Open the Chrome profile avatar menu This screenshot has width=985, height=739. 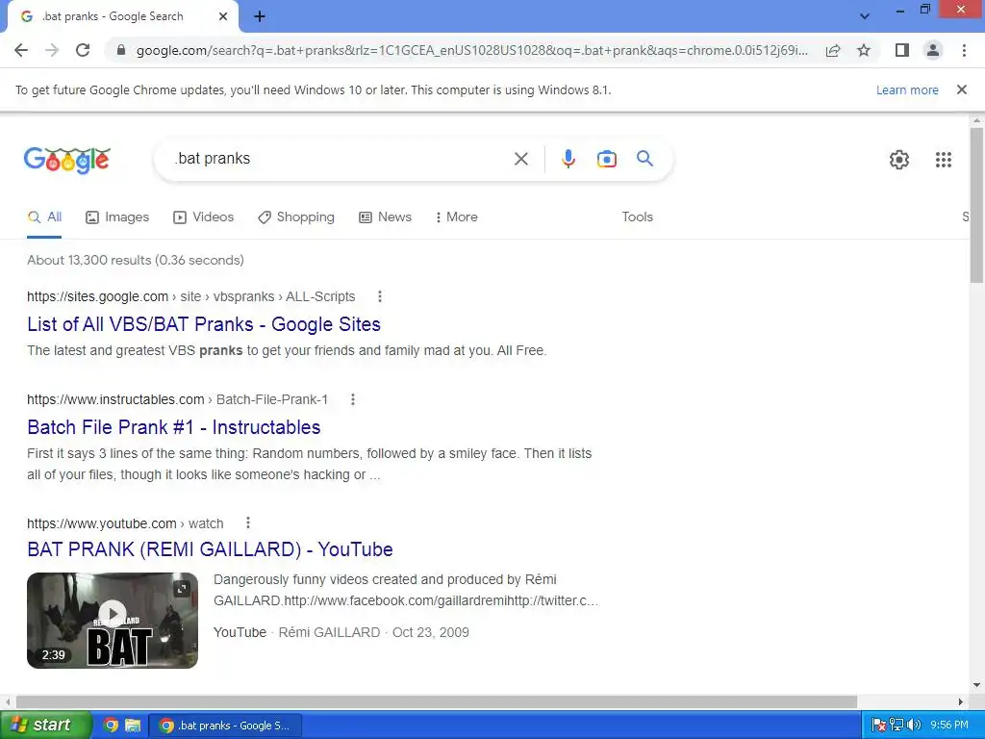933,50
